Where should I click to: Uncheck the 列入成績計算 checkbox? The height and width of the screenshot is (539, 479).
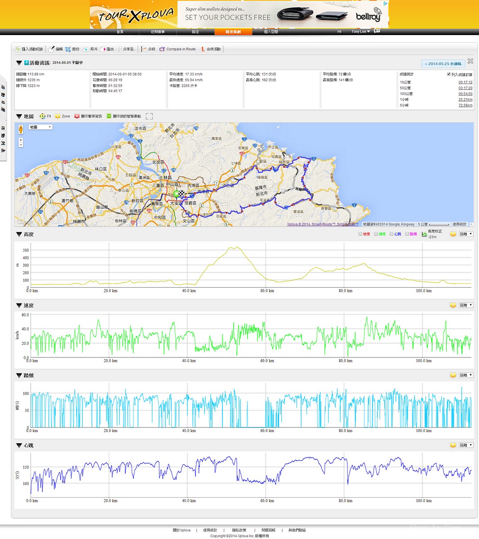(x=448, y=74)
